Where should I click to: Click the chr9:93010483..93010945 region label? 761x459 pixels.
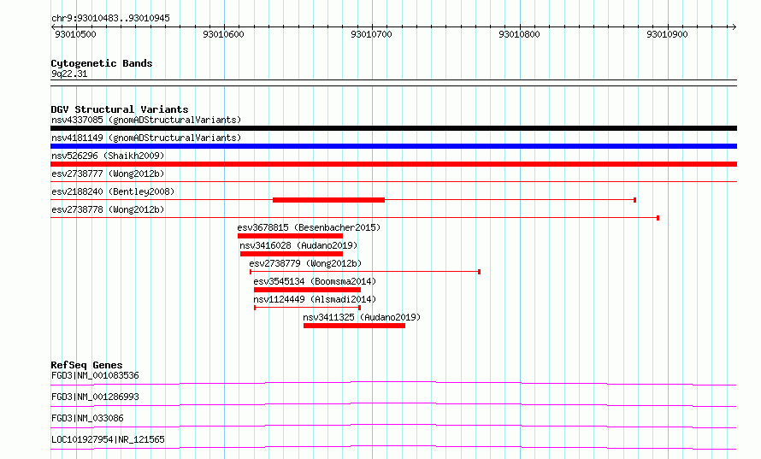(110, 19)
